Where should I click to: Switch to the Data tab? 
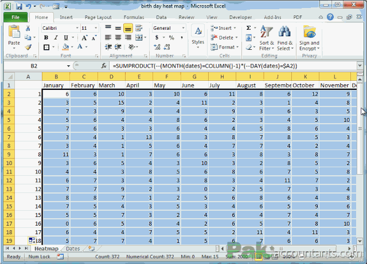[x=161, y=17]
